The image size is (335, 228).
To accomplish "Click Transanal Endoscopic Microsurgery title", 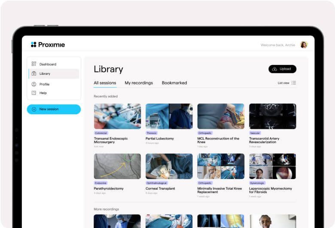I will 111,140.
